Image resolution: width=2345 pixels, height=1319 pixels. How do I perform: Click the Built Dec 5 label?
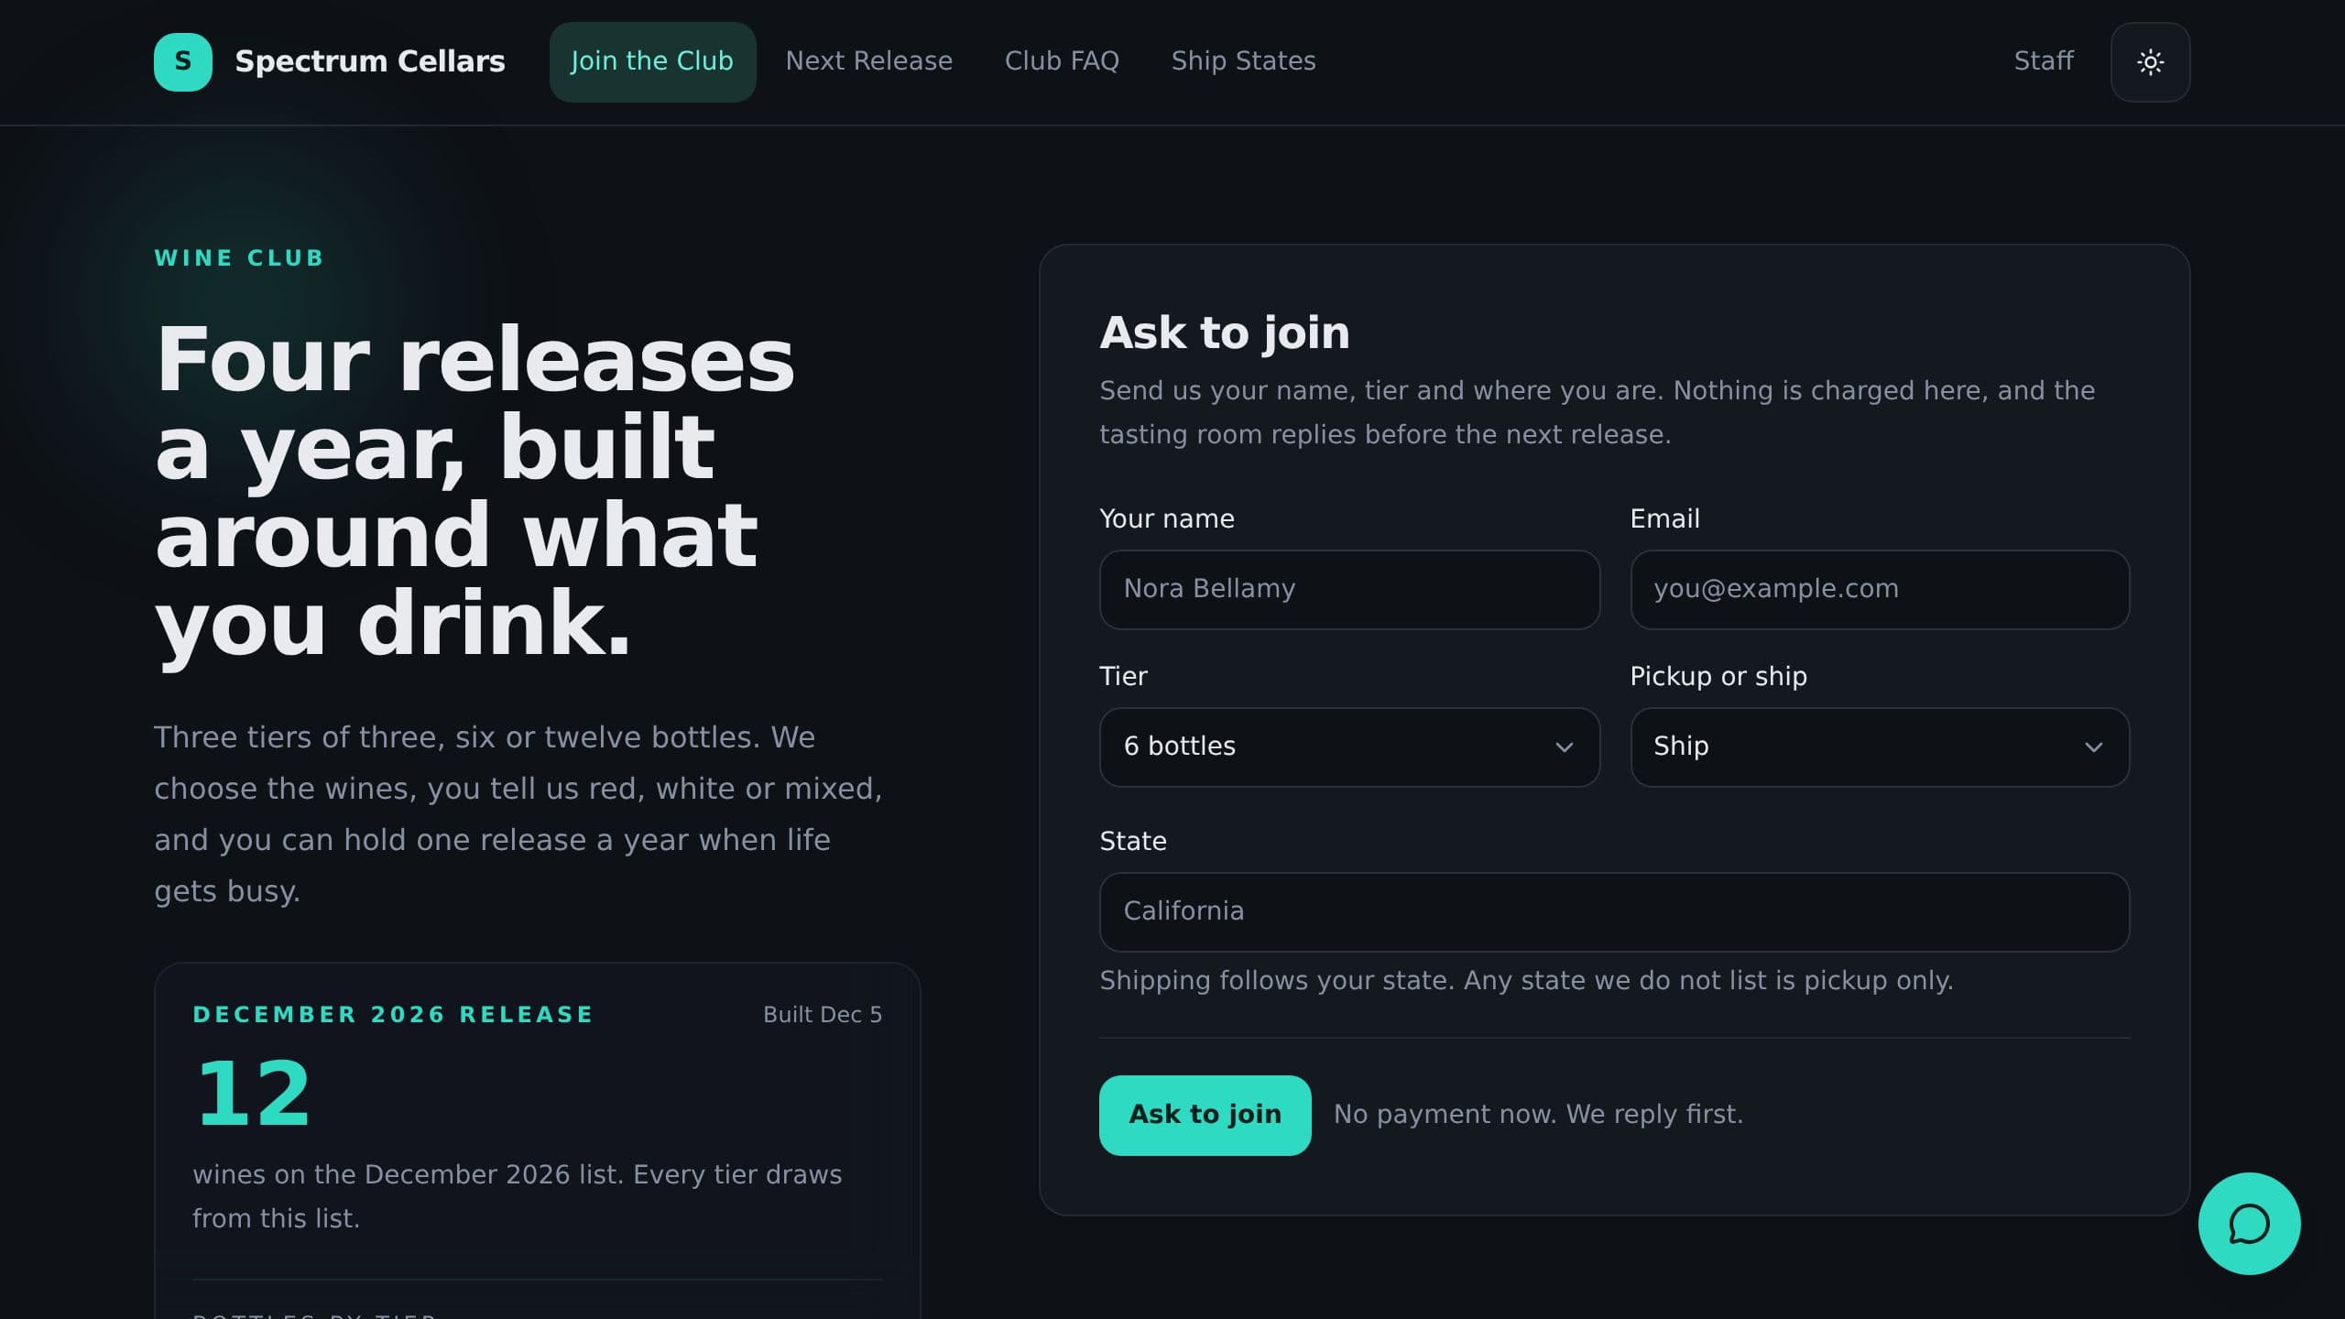822,1015
